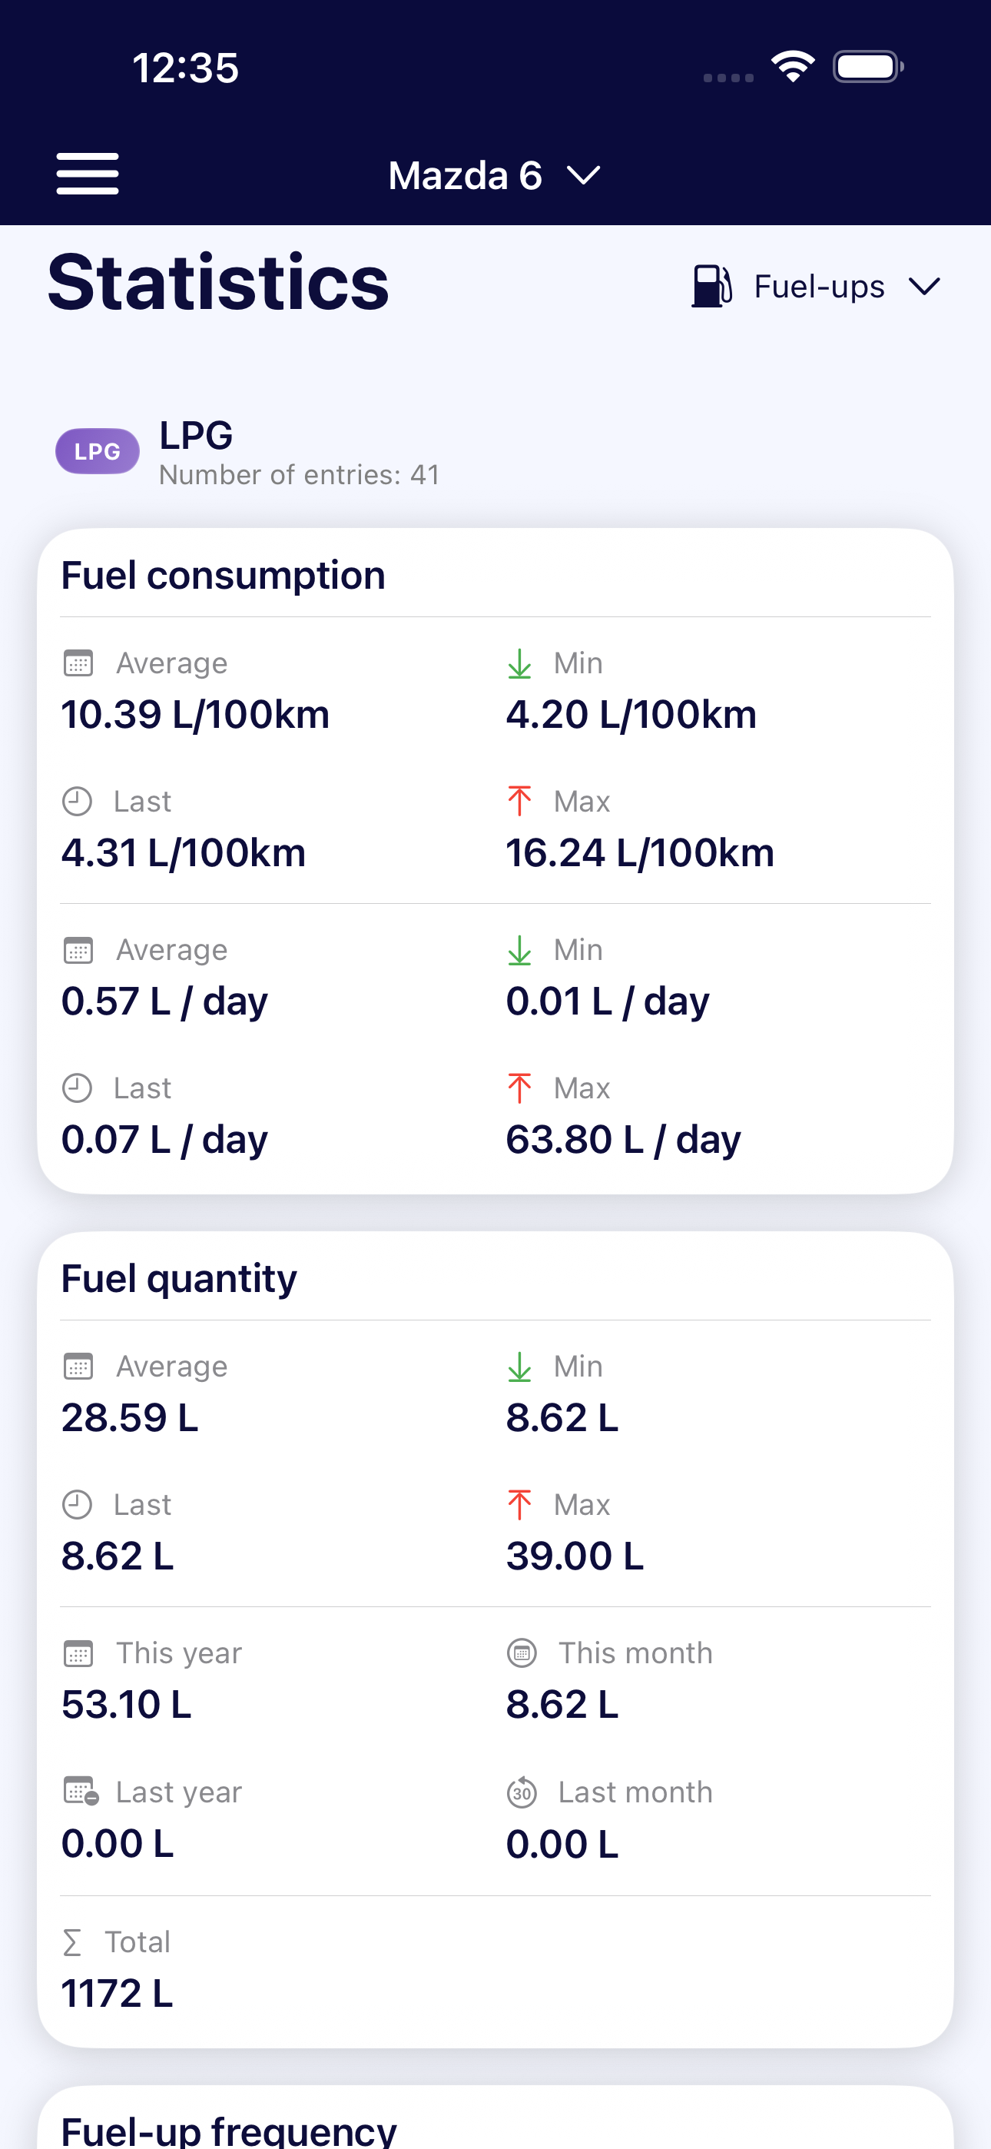Tap the calendar icon next to This year
The width and height of the screenshot is (991, 2149).
click(78, 1653)
